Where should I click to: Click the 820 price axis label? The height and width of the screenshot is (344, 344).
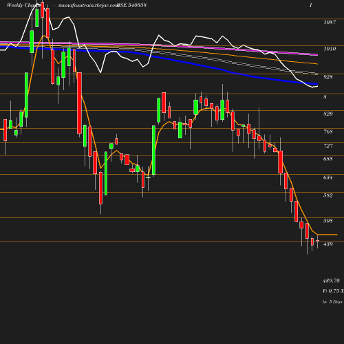point(328,114)
